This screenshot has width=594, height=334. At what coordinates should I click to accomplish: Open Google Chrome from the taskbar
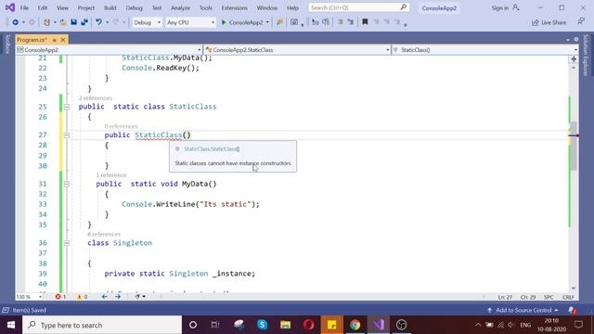[x=355, y=325]
